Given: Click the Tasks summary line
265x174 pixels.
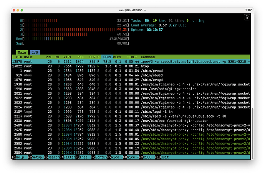Looking at the screenshot, I should 168,21.
